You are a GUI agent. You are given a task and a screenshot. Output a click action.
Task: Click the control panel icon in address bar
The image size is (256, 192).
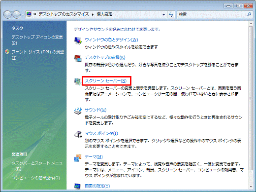(x=29, y=14)
